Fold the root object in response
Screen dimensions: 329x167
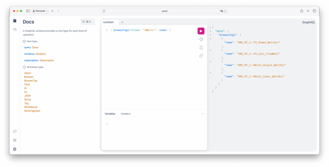click(210, 28)
